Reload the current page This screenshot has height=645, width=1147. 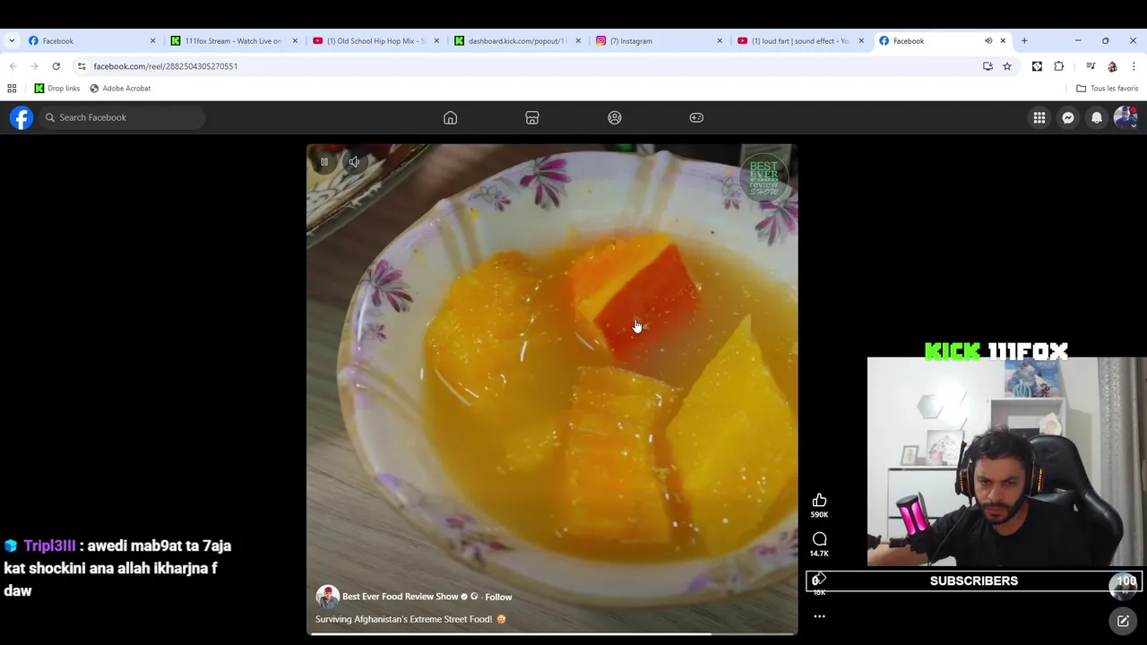click(56, 66)
